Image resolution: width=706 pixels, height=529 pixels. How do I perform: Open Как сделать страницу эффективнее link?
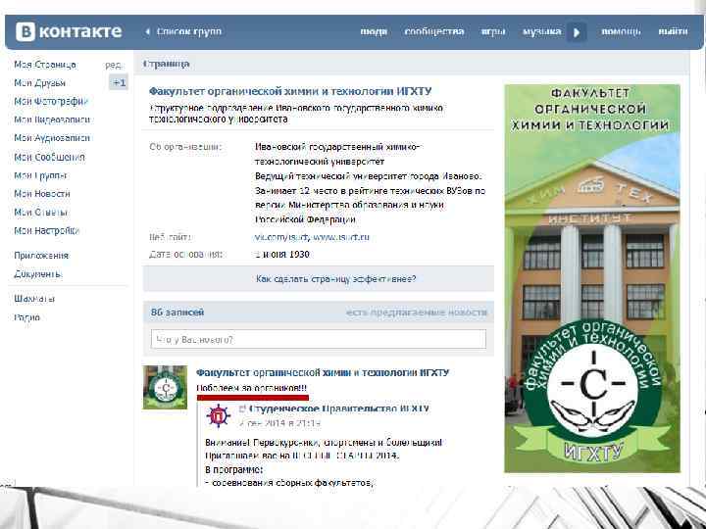336,279
